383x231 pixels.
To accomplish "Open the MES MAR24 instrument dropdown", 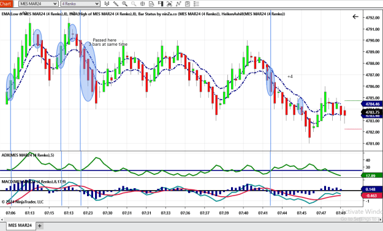I will click(39, 4).
